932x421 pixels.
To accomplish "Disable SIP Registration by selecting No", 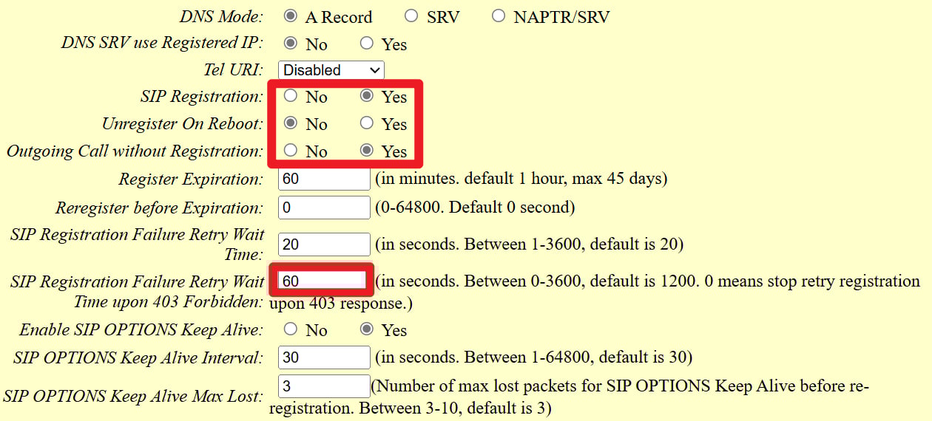I will [x=291, y=95].
